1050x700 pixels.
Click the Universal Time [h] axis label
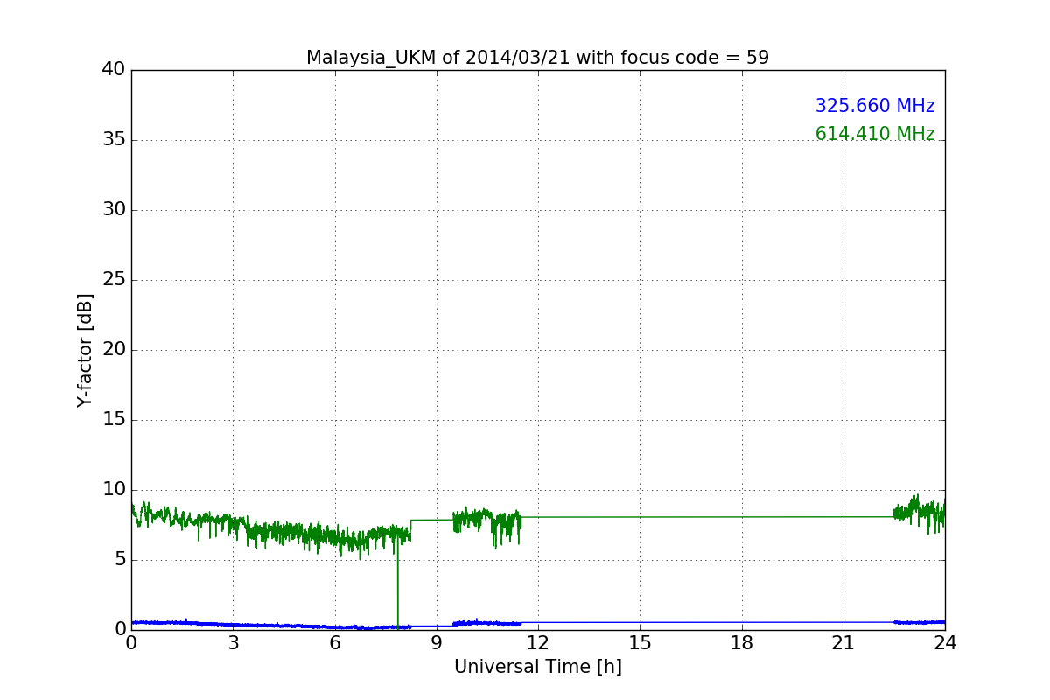click(x=537, y=667)
